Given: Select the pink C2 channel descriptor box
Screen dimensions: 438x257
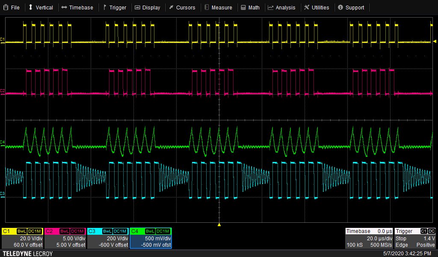Looking at the screenshot, I should pos(65,238).
